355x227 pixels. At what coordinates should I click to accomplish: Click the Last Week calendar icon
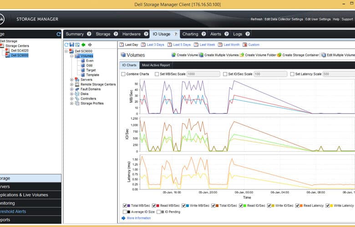pos(196,44)
